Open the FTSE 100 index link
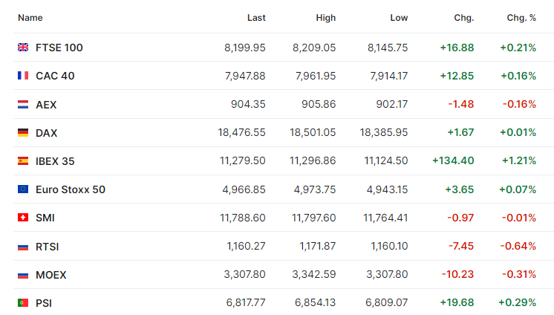Screen dimensions: 554x315 (x=59, y=48)
